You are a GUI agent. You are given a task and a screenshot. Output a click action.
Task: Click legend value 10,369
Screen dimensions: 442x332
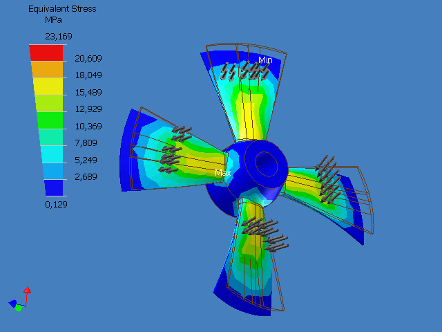pyautogui.click(x=88, y=126)
